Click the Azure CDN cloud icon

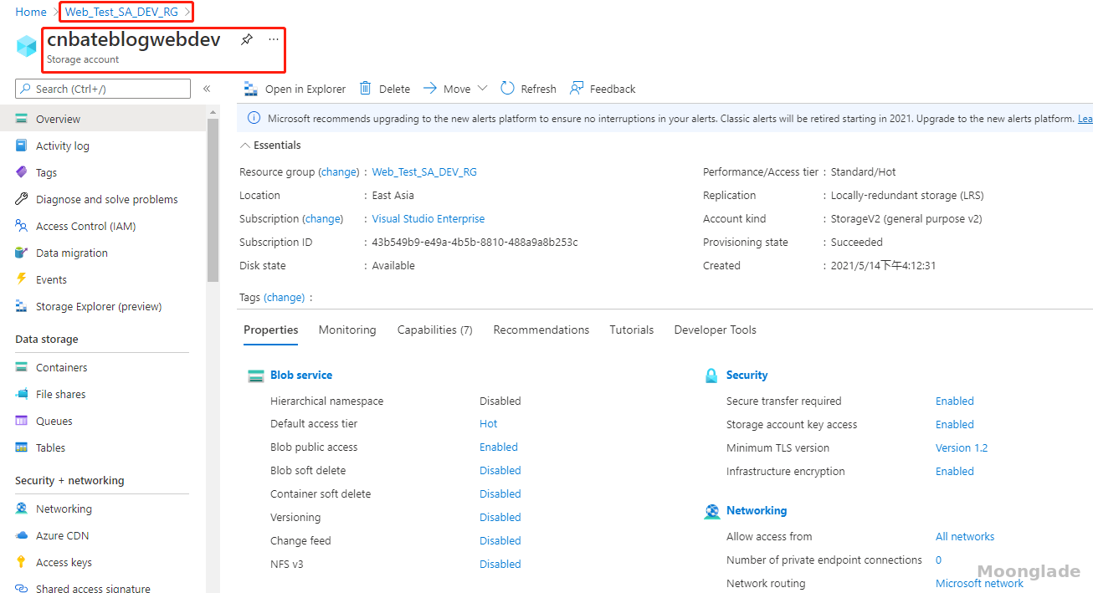point(22,535)
